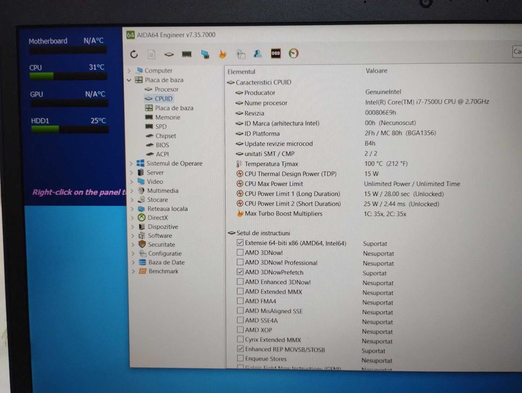The width and height of the screenshot is (522, 393).
Task: Expand the Video tree node
Action: tap(132, 182)
